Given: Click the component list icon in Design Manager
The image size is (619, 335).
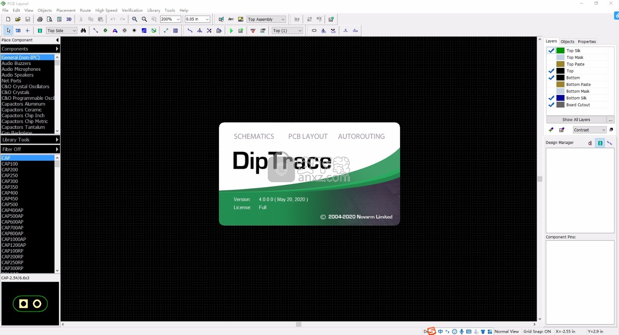Looking at the screenshot, I should 600,143.
